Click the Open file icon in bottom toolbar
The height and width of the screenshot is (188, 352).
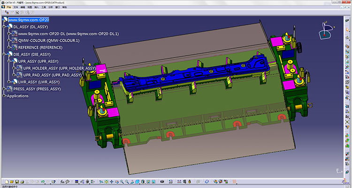click(11, 181)
